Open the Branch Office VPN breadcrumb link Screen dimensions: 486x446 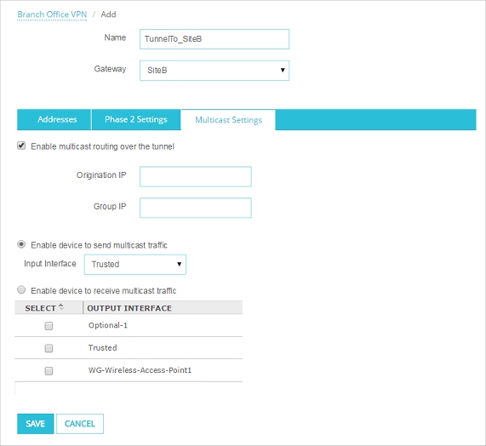click(52, 14)
